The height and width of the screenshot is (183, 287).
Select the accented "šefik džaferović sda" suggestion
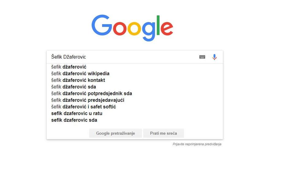[73, 87]
